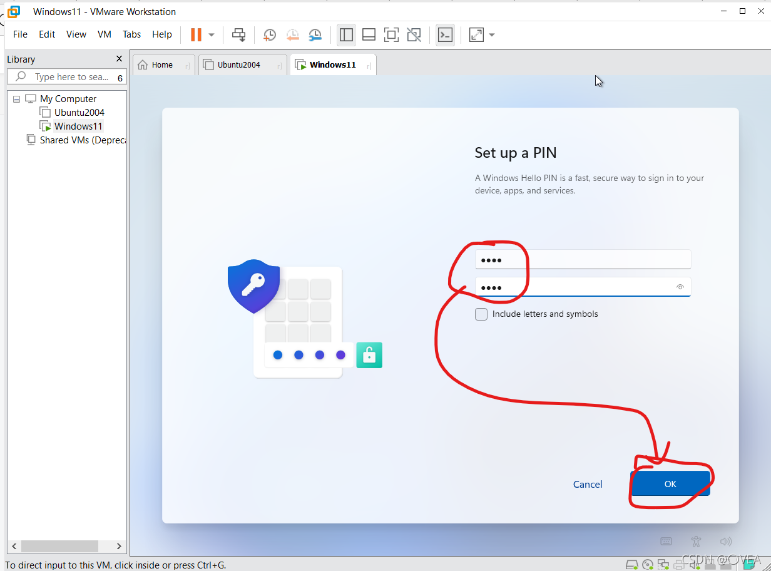Click the volume speaker icon in guest
Viewport: 771px width, 571px height.
pos(725,542)
